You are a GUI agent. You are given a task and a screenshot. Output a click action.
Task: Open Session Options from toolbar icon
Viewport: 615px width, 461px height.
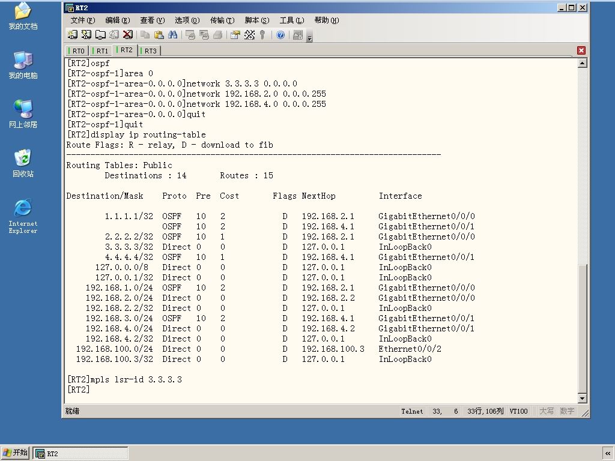tap(235, 35)
